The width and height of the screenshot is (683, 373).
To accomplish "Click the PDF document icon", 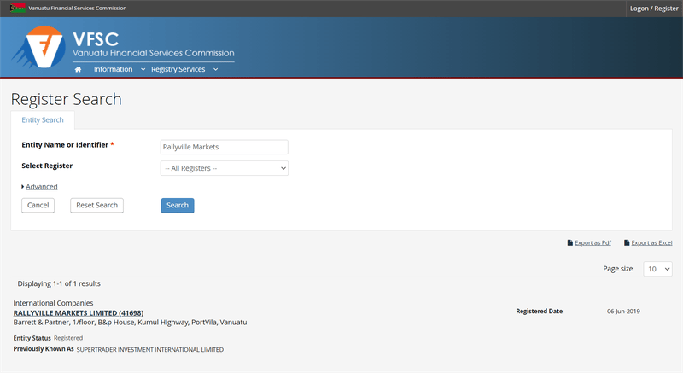I will pyautogui.click(x=569, y=243).
